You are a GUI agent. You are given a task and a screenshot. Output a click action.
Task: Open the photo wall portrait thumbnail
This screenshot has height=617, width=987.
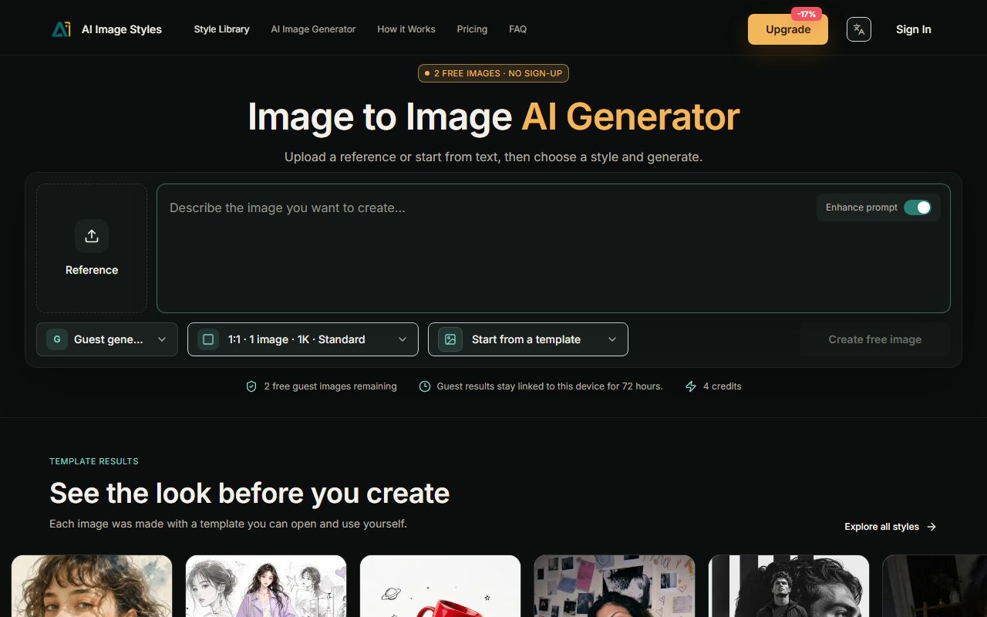click(615, 586)
